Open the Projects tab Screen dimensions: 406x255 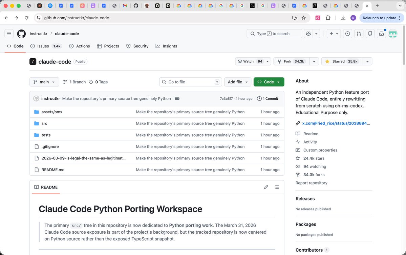(108, 46)
